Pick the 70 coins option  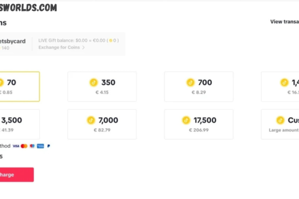click(19, 87)
